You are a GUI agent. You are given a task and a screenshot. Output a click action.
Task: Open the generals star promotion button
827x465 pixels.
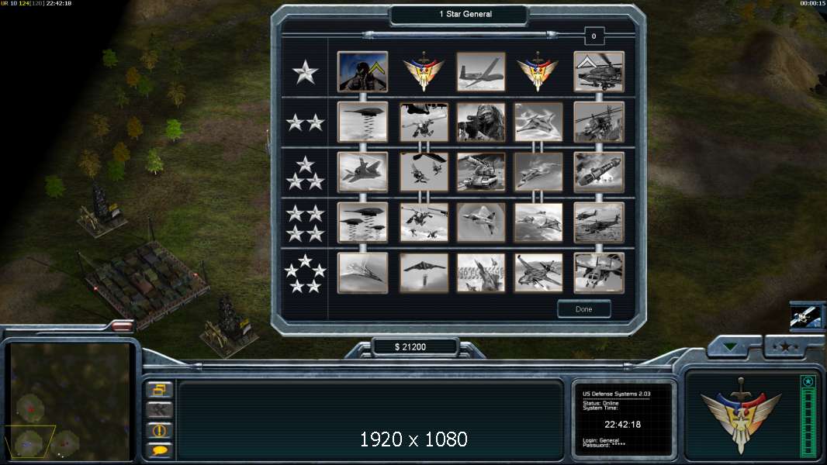coord(785,346)
